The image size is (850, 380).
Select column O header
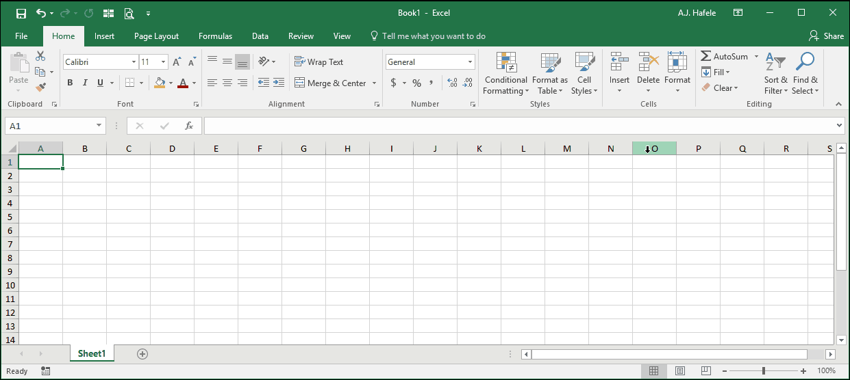point(654,148)
